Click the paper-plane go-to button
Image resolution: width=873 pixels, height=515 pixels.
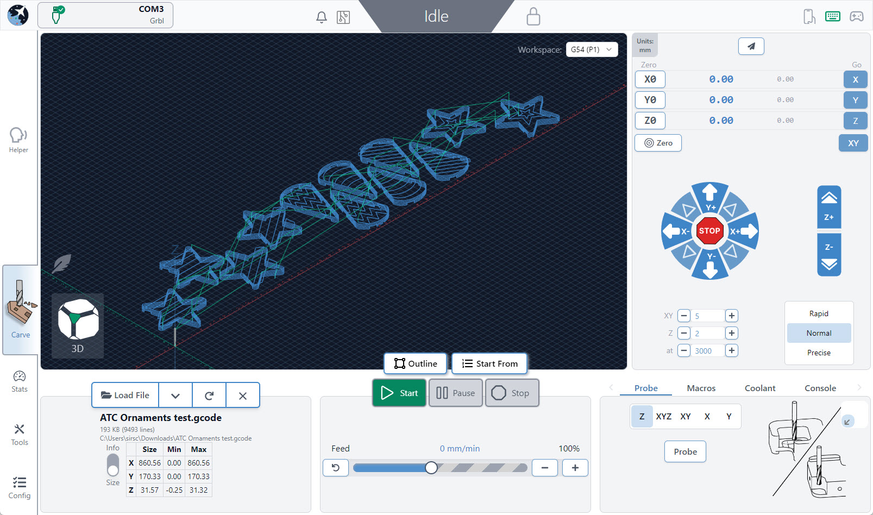[x=751, y=47]
